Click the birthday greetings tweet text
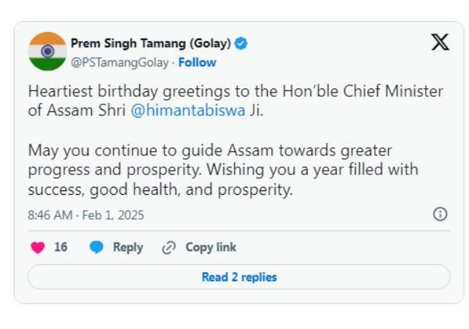469x329 pixels. (x=236, y=101)
